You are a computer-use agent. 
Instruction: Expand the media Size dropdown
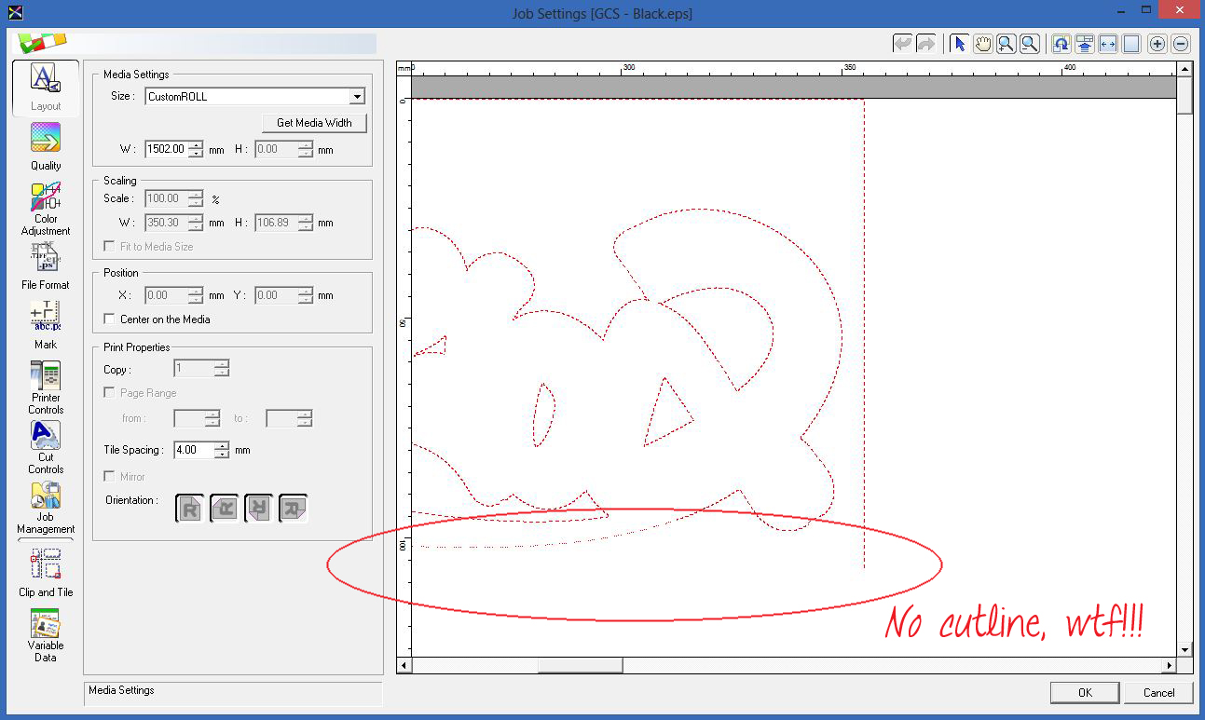(356, 97)
